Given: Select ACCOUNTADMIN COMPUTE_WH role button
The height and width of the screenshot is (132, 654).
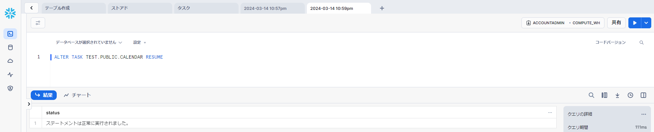Looking at the screenshot, I should coord(563,23).
